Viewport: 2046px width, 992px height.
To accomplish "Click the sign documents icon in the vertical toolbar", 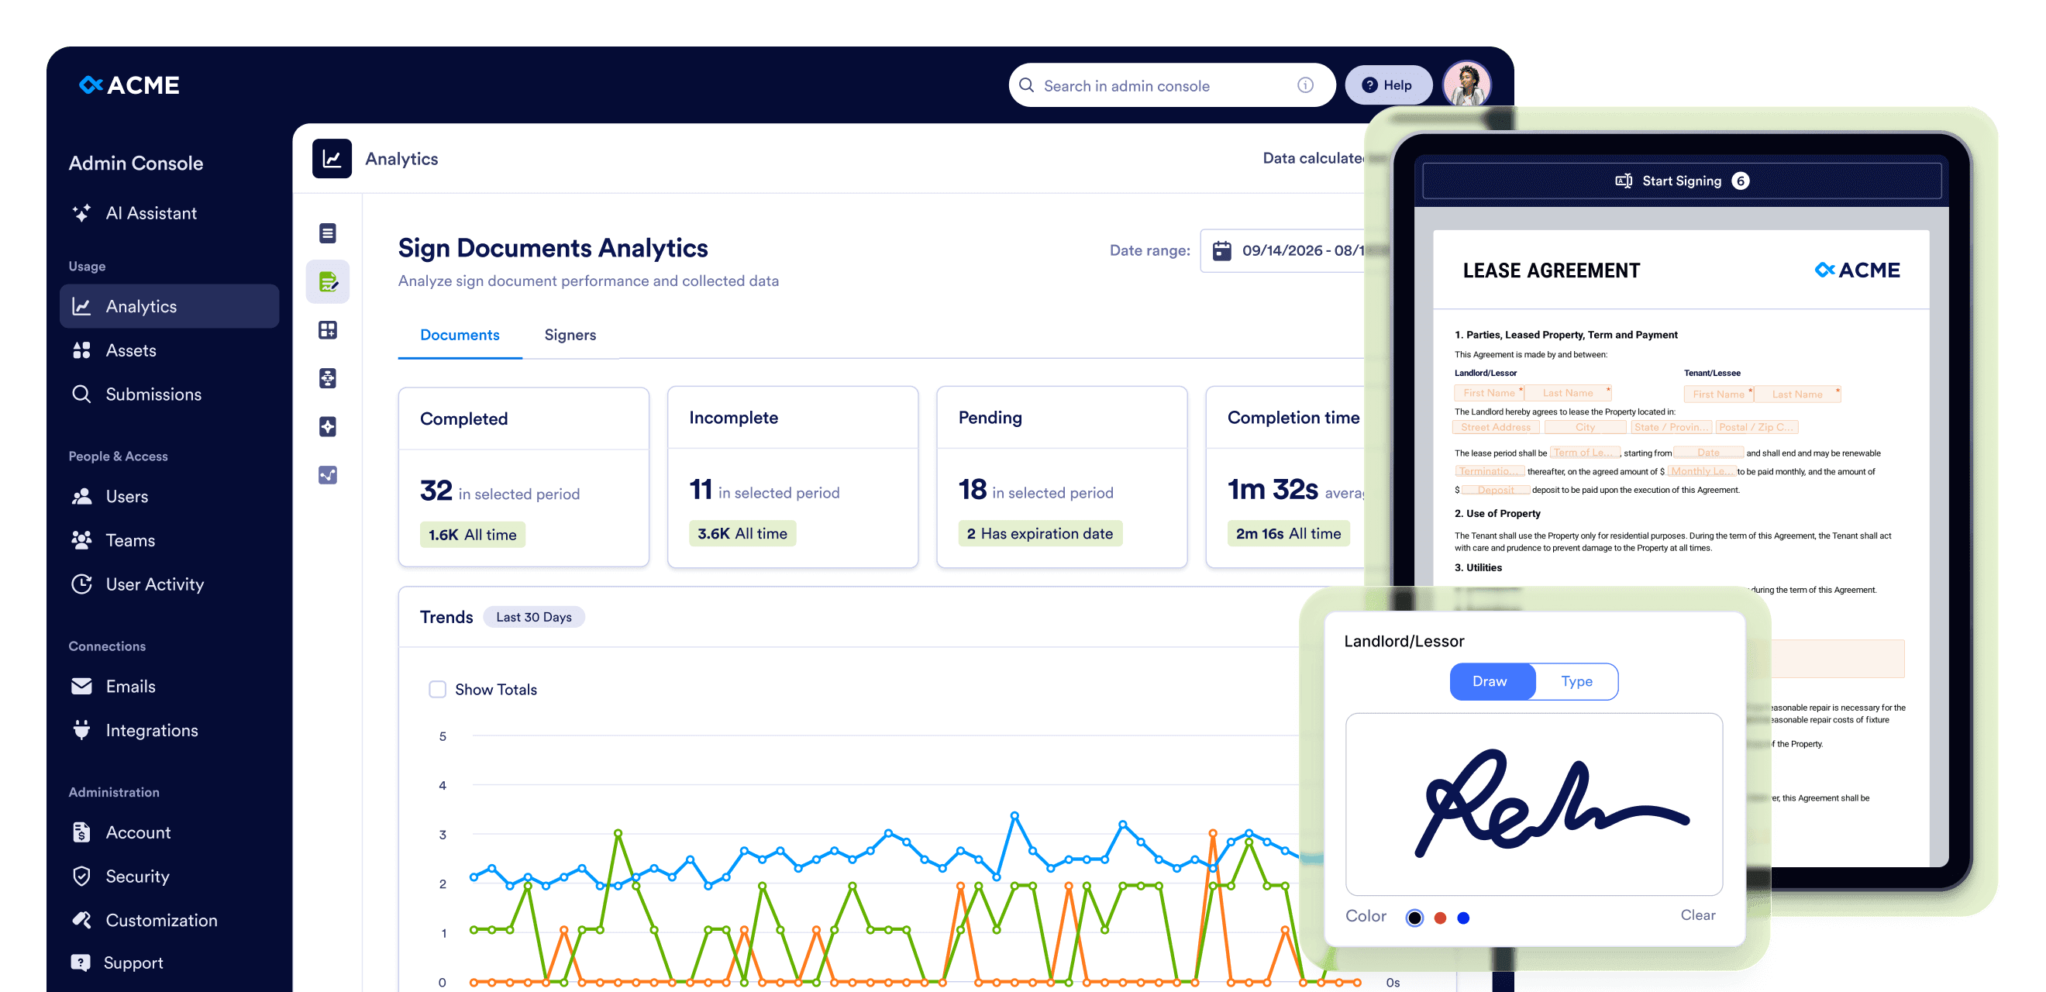I will [x=327, y=281].
